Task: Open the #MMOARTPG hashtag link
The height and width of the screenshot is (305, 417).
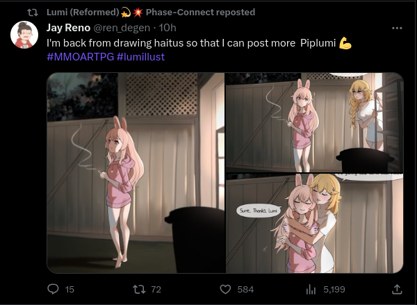Action: (80, 56)
